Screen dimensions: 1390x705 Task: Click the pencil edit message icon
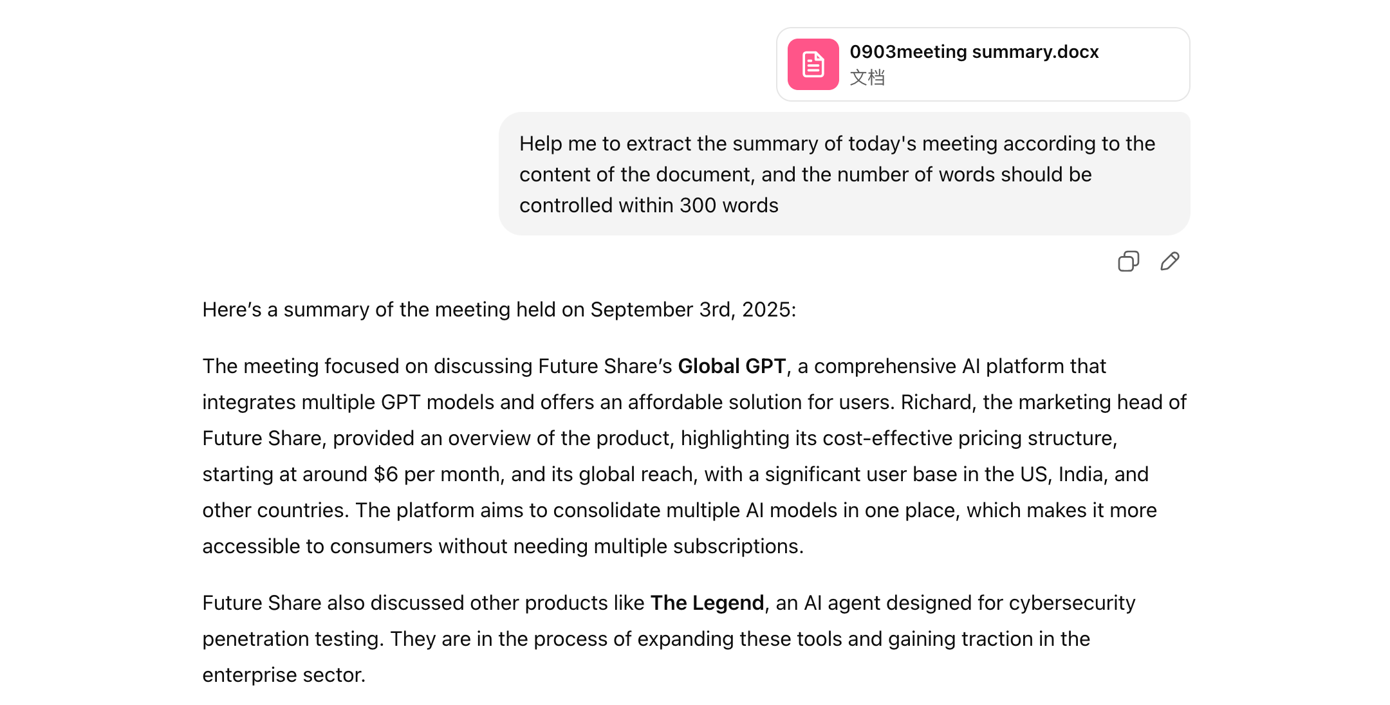(1169, 261)
